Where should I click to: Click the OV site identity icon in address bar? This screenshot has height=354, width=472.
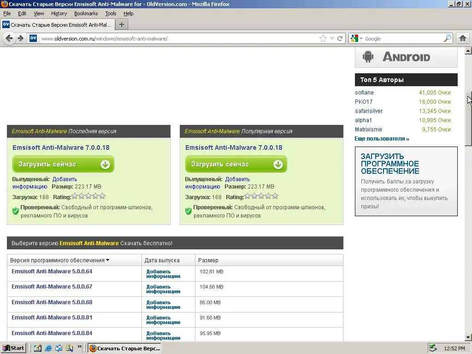click(33, 38)
